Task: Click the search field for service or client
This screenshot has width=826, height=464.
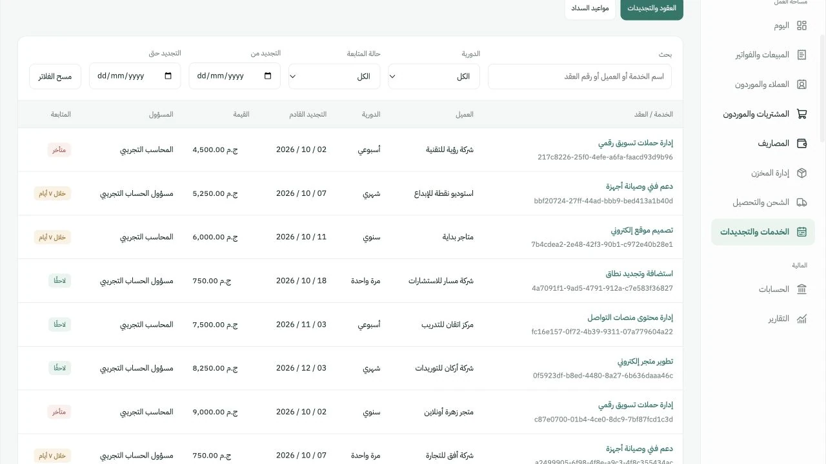Action: [579, 76]
